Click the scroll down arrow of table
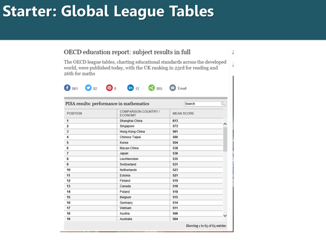 (225, 215)
